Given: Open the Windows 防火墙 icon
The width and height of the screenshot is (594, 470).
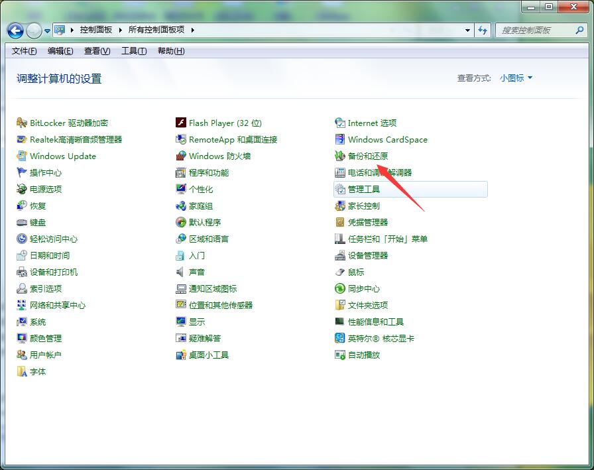Looking at the screenshot, I should click(x=181, y=156).
